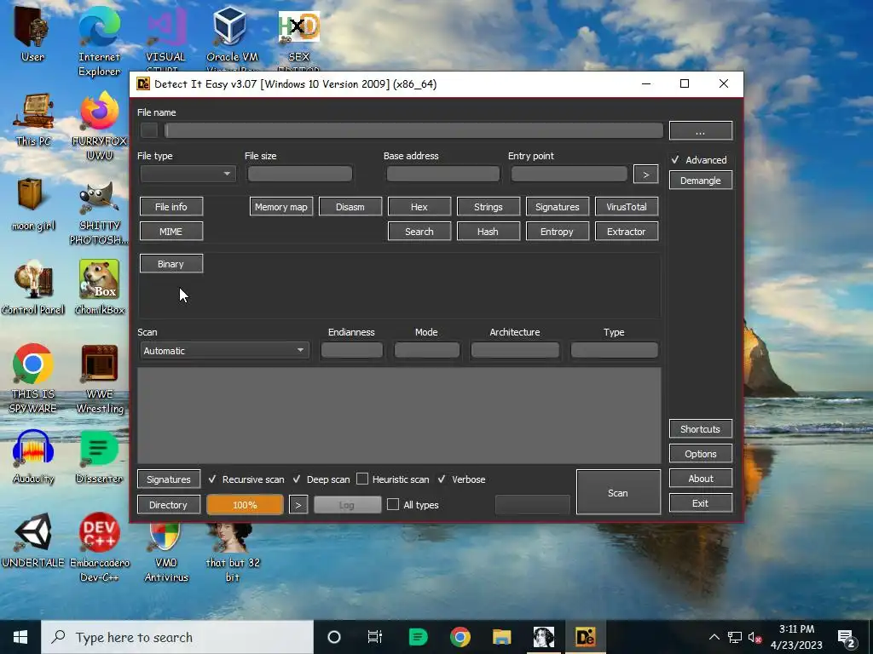Select the FURRYFOX UWU Firefox shortcut
The height and width of the screenshot is (654, 873).
pyautogui.click(x=99, y=126)
